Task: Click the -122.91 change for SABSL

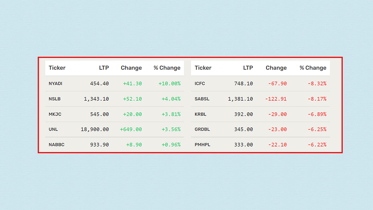Action: point(276,99)
